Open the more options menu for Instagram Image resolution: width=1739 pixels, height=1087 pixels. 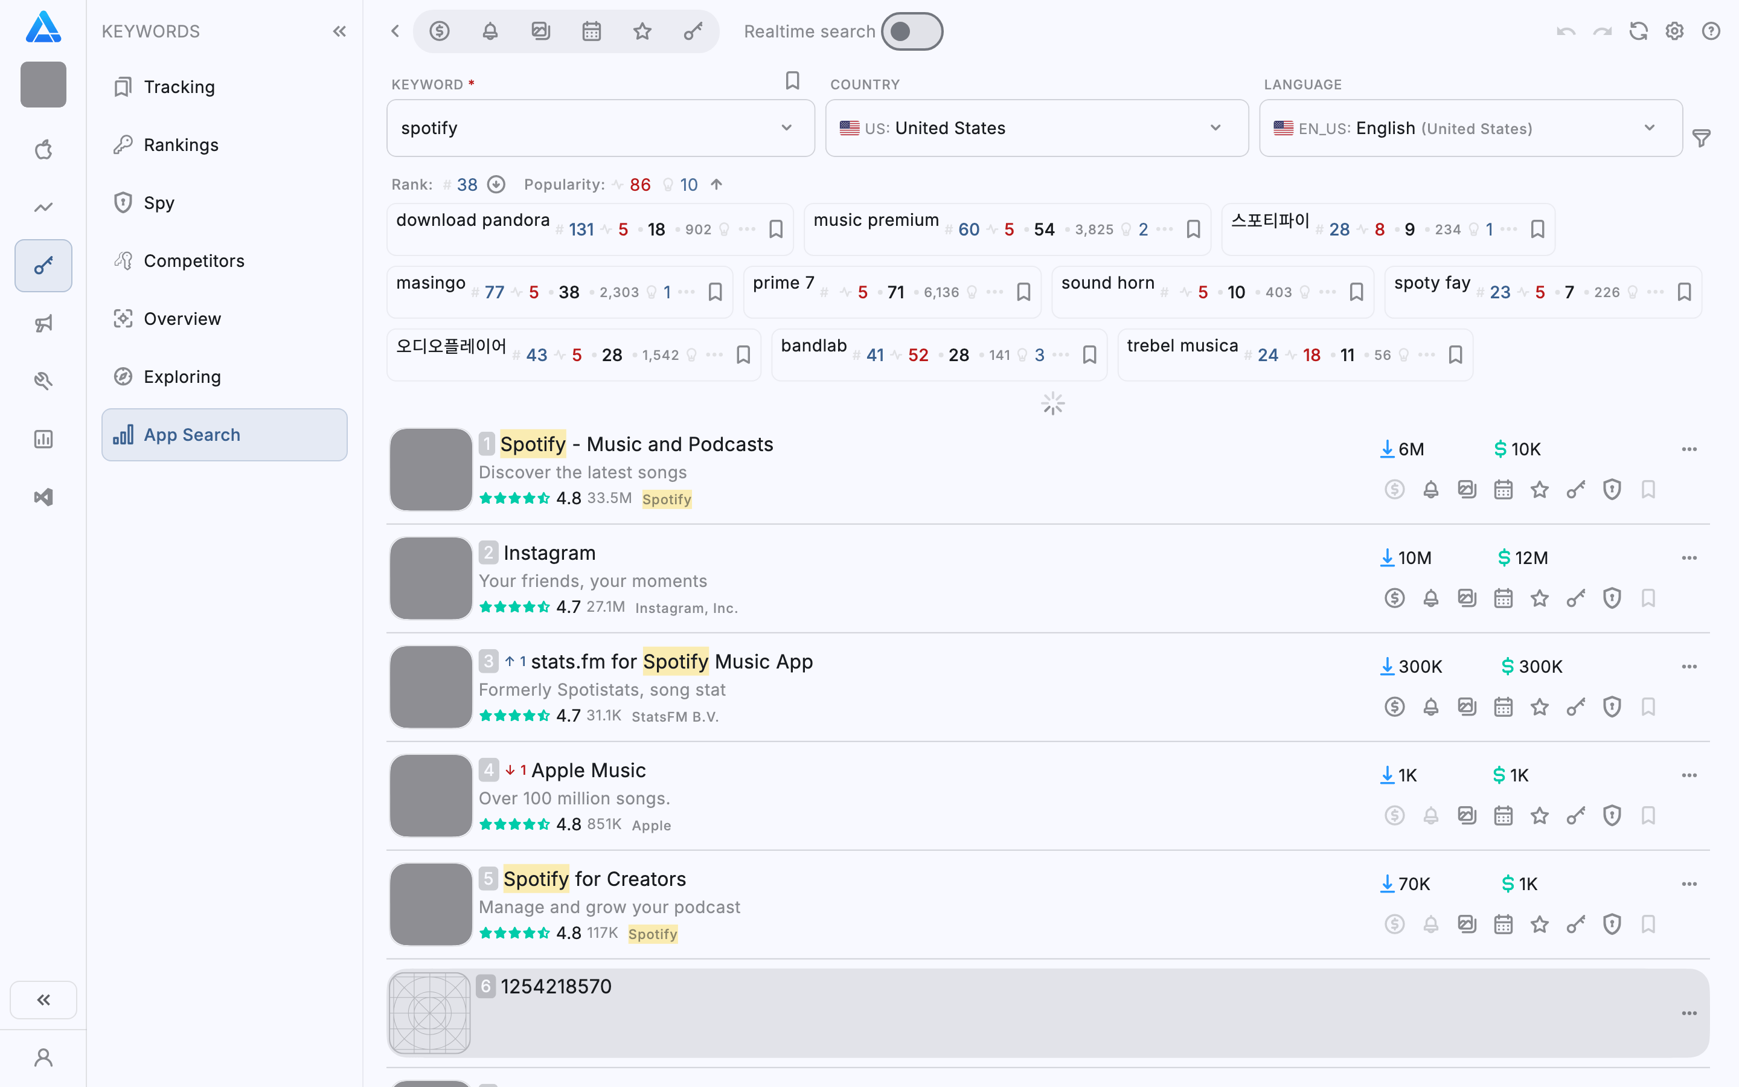[x=1689, y=558]
